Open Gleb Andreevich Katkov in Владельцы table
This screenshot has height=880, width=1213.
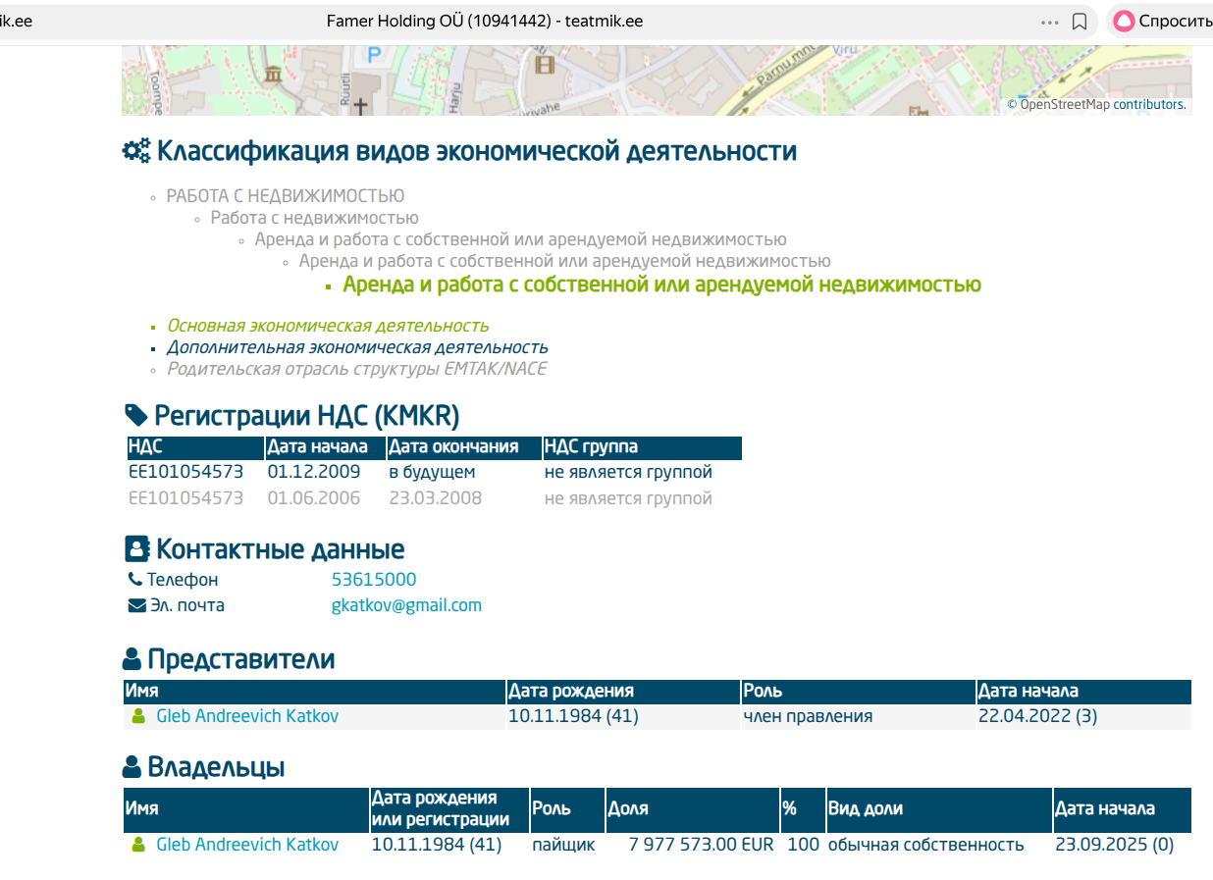pyautogui.click(x=247, y=845)
